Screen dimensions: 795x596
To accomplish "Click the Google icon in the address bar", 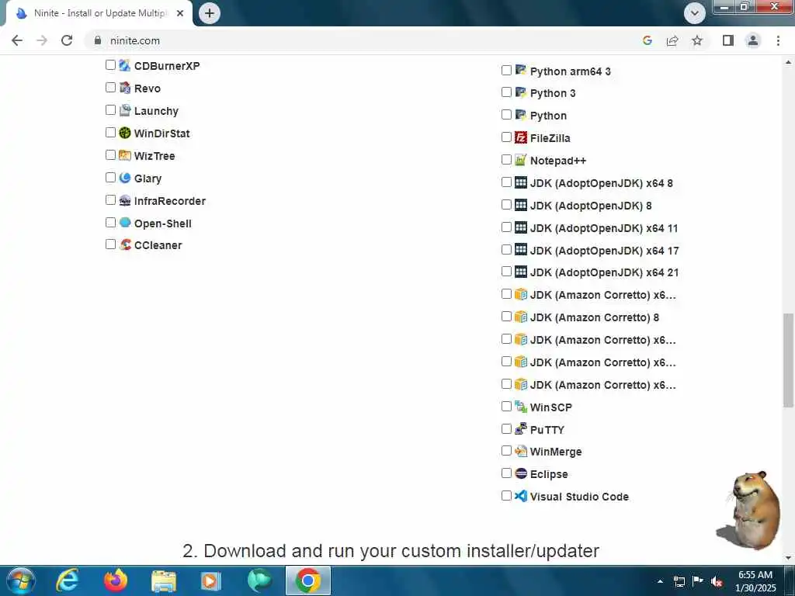I will point(647,40).
